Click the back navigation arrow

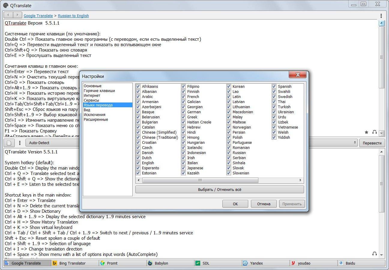(x=8, y=15)
